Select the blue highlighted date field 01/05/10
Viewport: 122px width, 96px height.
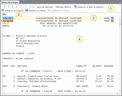point(8,18)
